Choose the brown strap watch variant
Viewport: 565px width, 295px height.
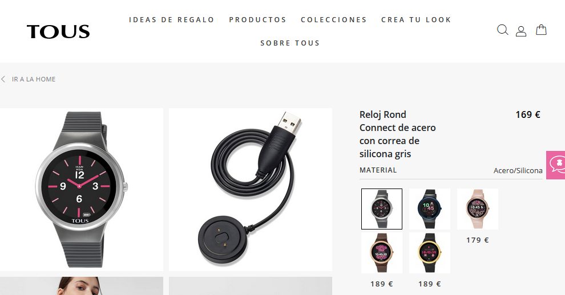click(x=382, y=253)
